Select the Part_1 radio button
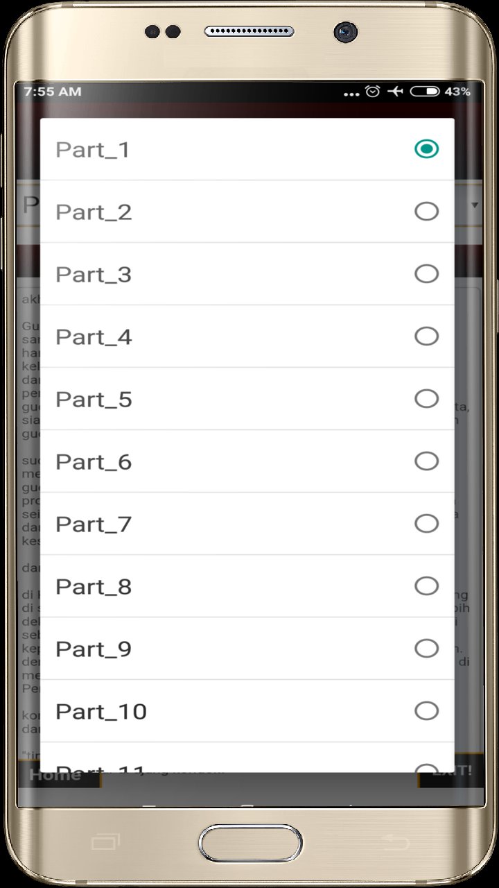 [426, 148]
